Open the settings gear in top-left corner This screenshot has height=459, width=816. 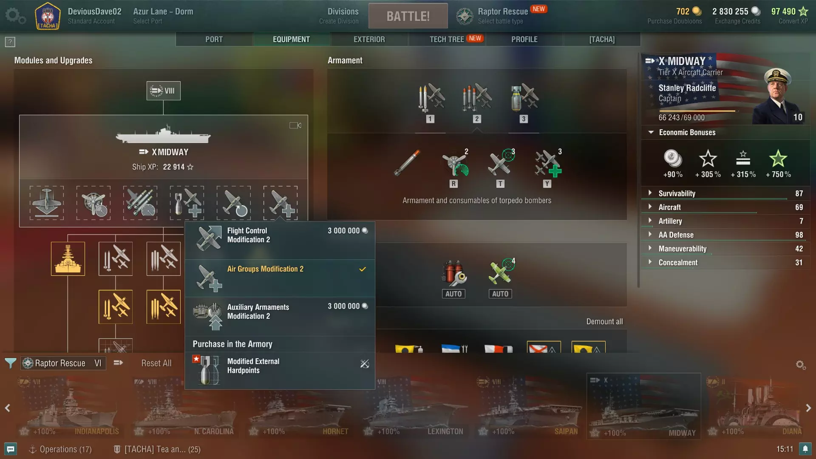pyautogui.click(x=15, y=16)
